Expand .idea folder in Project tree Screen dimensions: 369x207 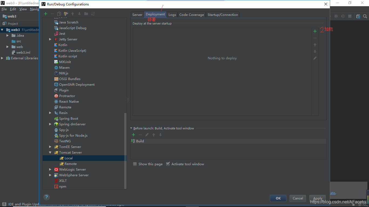[8, 36]
